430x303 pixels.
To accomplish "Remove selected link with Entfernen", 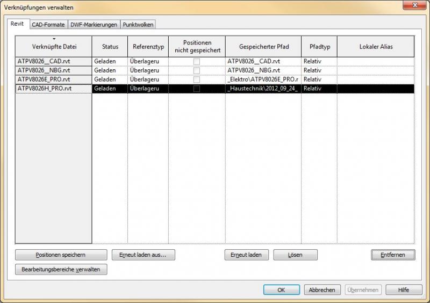I will [392, 255].
